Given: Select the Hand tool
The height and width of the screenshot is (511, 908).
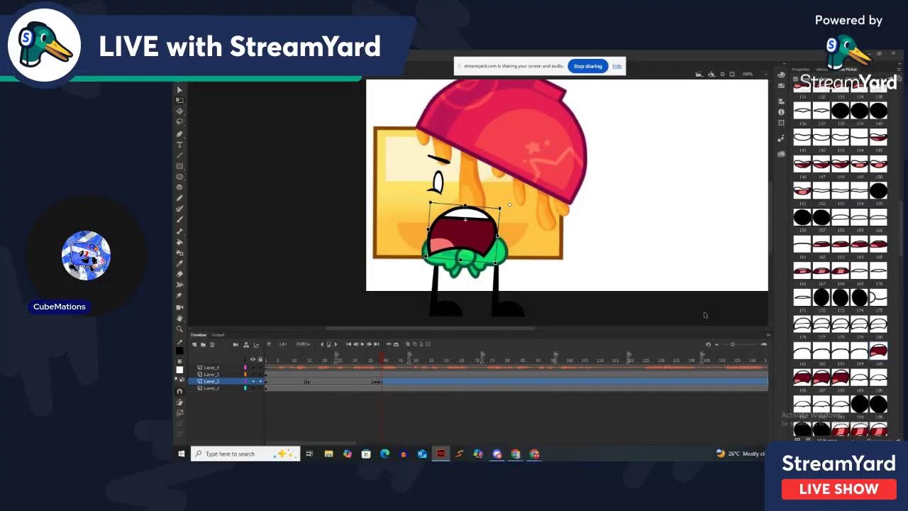Looking at the screenshot, I should [179, 318].
